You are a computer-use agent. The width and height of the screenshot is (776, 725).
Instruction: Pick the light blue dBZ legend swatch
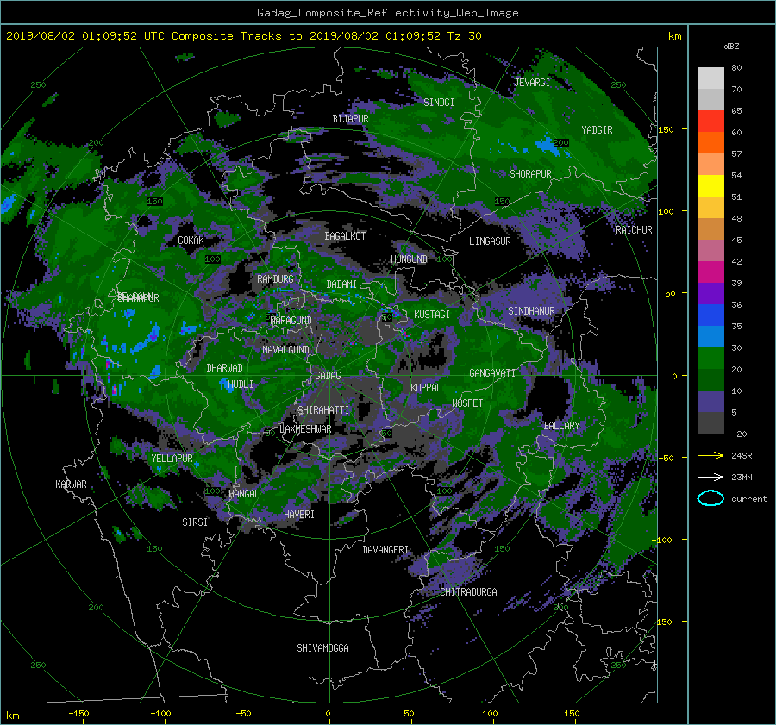coord(710,336)
